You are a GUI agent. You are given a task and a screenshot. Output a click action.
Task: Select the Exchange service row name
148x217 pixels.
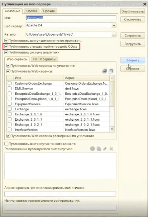(22, 109)
